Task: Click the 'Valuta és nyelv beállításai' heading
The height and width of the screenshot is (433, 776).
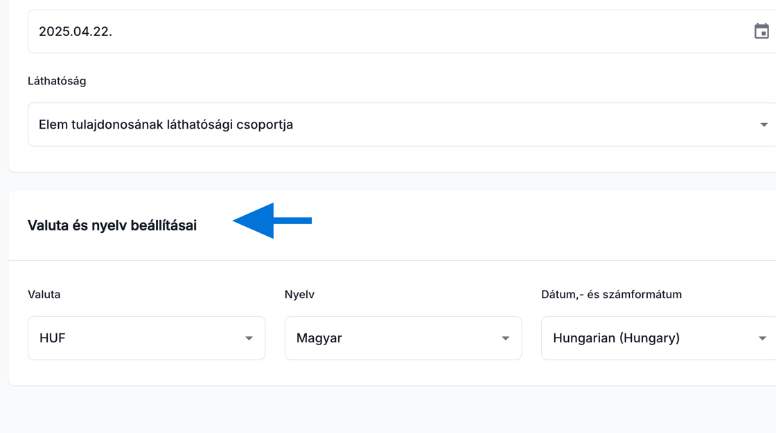Action: pyautogui.click(x=112, y=225)
